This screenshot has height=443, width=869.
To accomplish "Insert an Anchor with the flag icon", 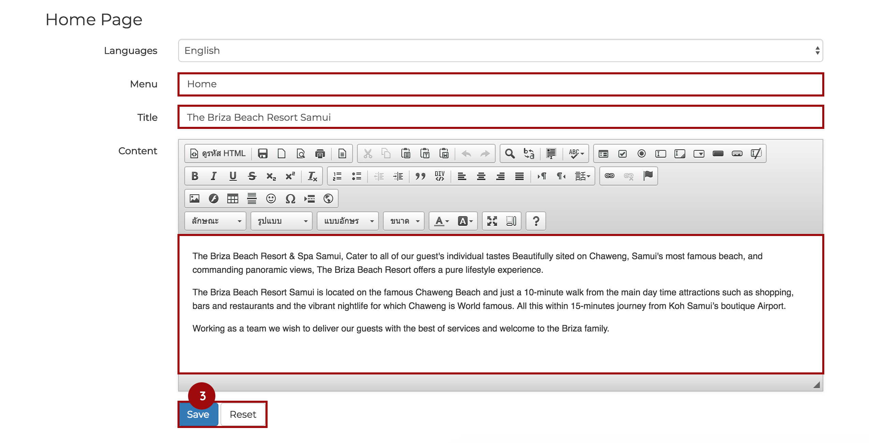I will (x=648, y=176).
